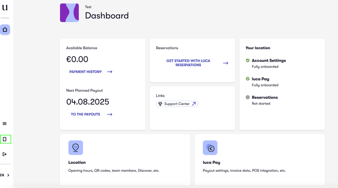Click the 'Your location' heading
Screen dimensions: 338x188
point(258,48)
